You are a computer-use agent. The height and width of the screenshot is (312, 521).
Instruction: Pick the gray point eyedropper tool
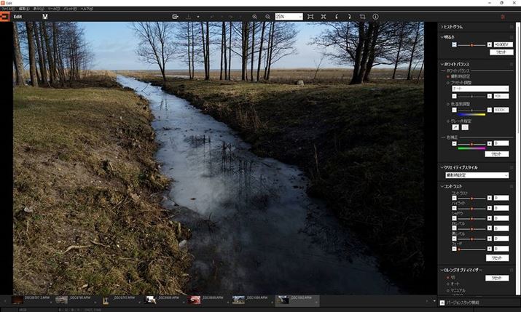click(455, 127)
